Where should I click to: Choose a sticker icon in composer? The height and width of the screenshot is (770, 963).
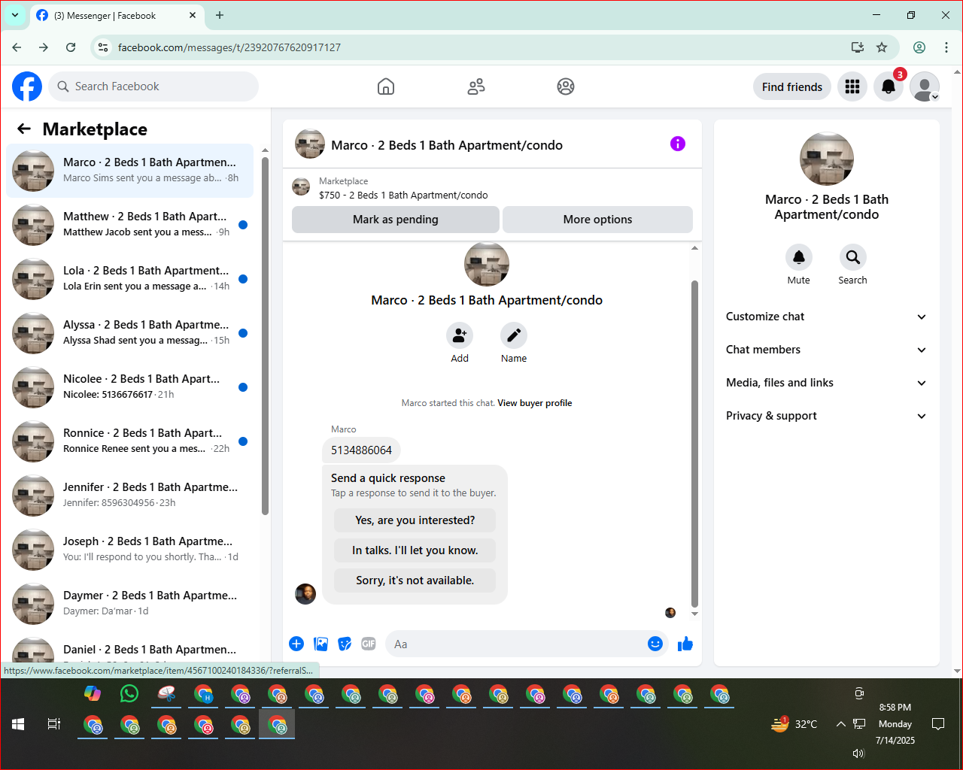[x=345, y=644]
